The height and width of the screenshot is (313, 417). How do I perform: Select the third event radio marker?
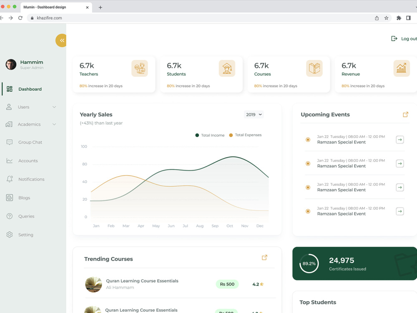308,187
